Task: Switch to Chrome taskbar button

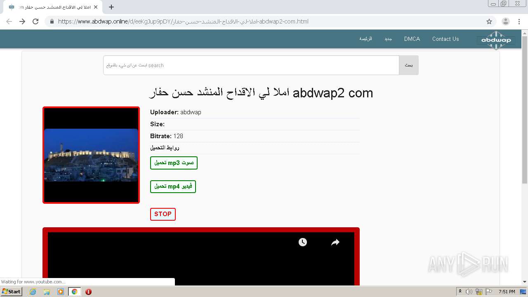Action: coord(74,292)
